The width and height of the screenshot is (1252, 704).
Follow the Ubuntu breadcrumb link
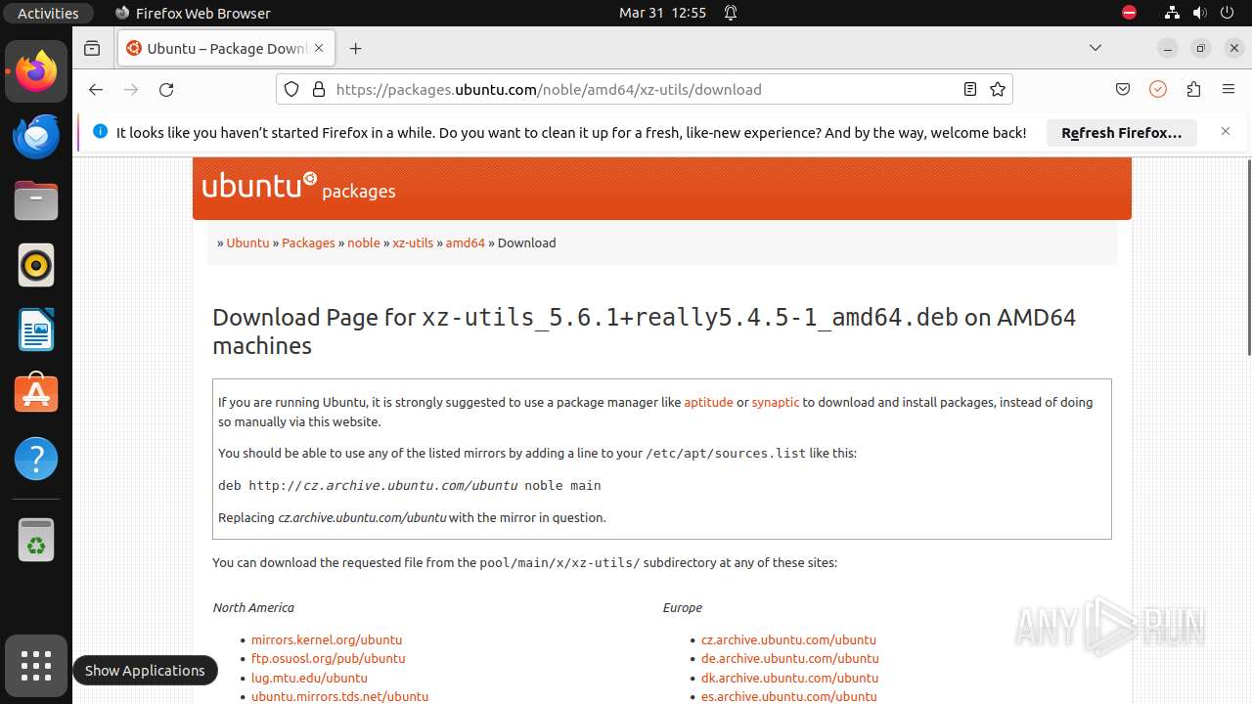(x=247, y=242)
